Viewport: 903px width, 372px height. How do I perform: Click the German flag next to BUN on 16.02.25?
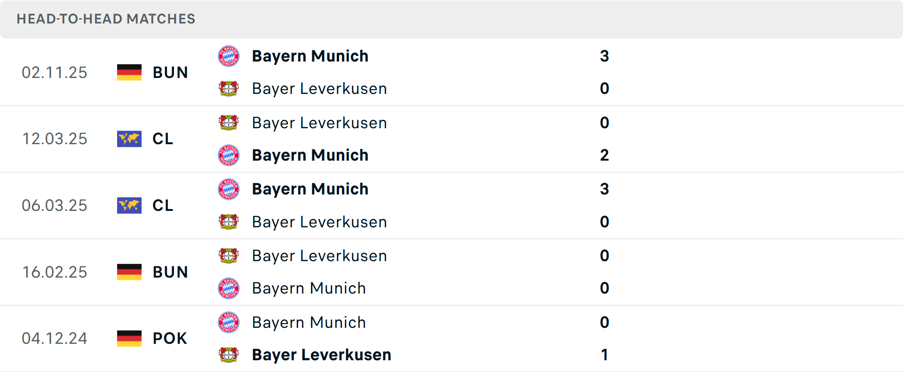click(x=129, y=271)
